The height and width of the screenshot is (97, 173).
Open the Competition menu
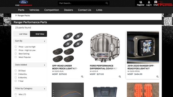(x=52, y=10)
